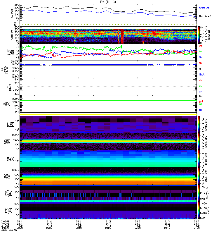Viewport: 219px width, 234px height.
Task: Select the 'Kyoto AE' legend label
Action: tap(204, 8)
